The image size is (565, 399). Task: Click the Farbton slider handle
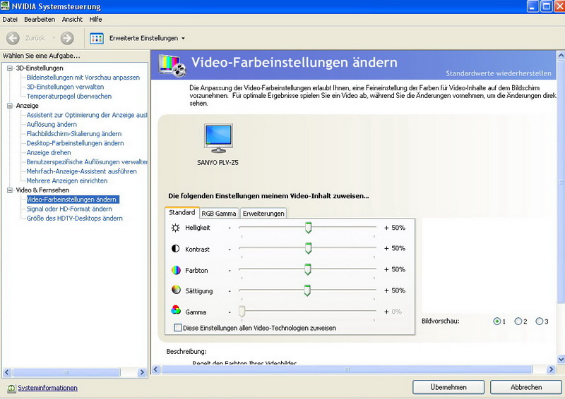pos(307,269)
